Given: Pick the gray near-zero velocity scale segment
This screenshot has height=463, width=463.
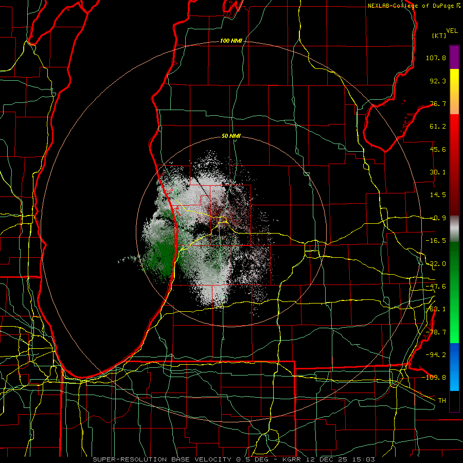Looking at the screenshot, I should coord(454,228).
